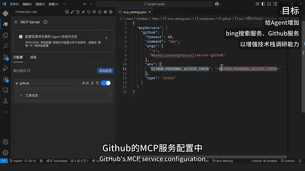Show additional activity bar views
Image resolution: width=305 pixels, height=171 pixels.
5,112
